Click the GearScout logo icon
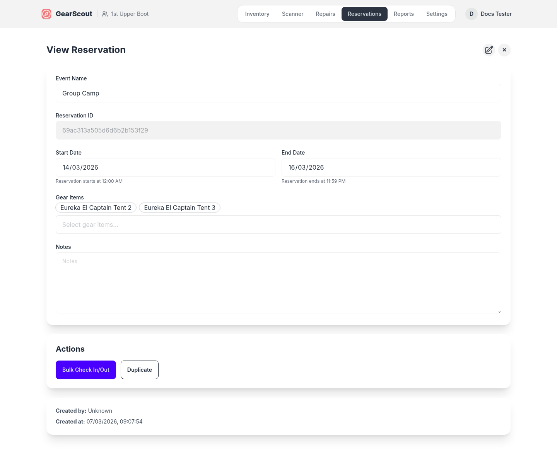 pyautogui.click(x=46, y=14)
